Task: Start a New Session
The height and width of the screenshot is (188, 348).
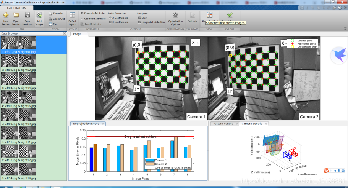Action: [6, 19]
